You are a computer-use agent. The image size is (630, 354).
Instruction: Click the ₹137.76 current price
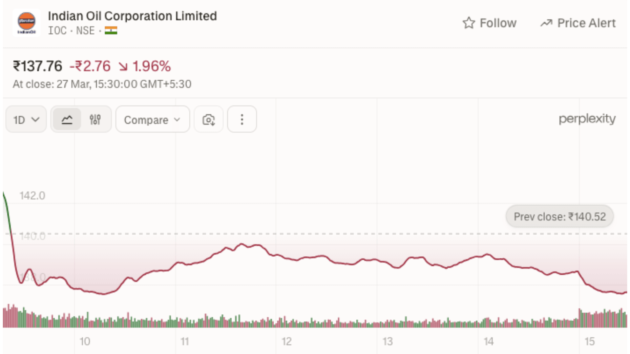37,66
